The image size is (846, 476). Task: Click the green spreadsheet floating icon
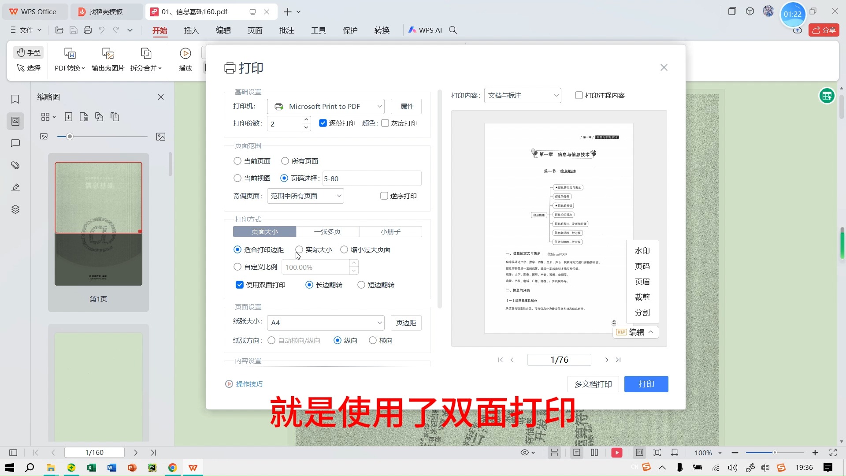(x=827, y=96)
